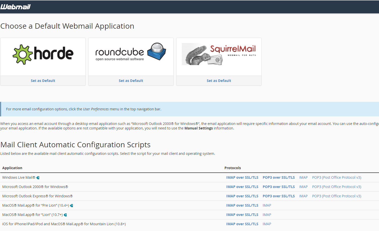Choose POP3 over SSL/TLS for Outlook 2000
The height and width of the screenshot is (231, 379).
click(279, 187)
